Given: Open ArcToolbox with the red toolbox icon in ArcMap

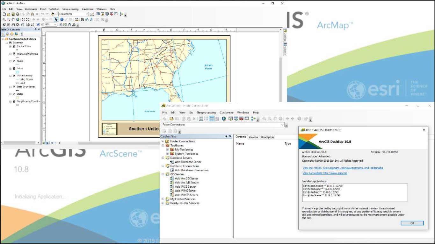Looking at the screenshot, I should click(112, 14).
